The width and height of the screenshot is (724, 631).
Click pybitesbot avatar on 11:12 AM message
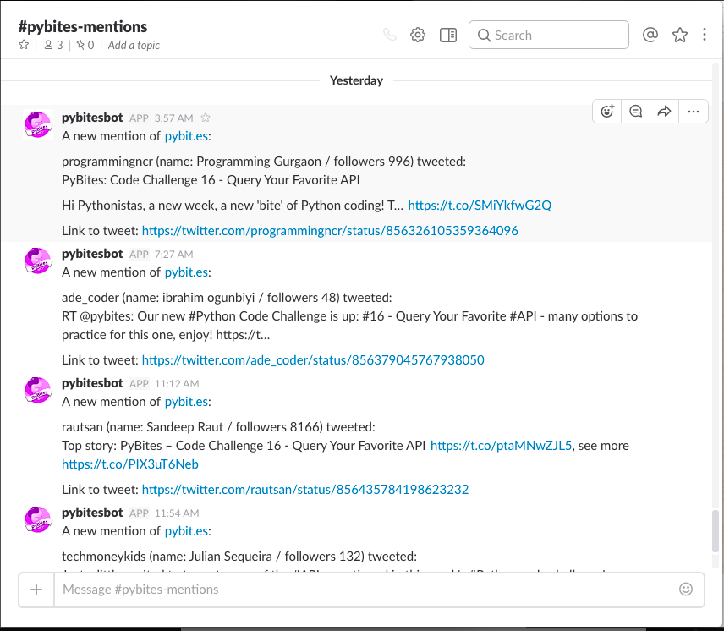pyautogui.click(x=38, y=390)
